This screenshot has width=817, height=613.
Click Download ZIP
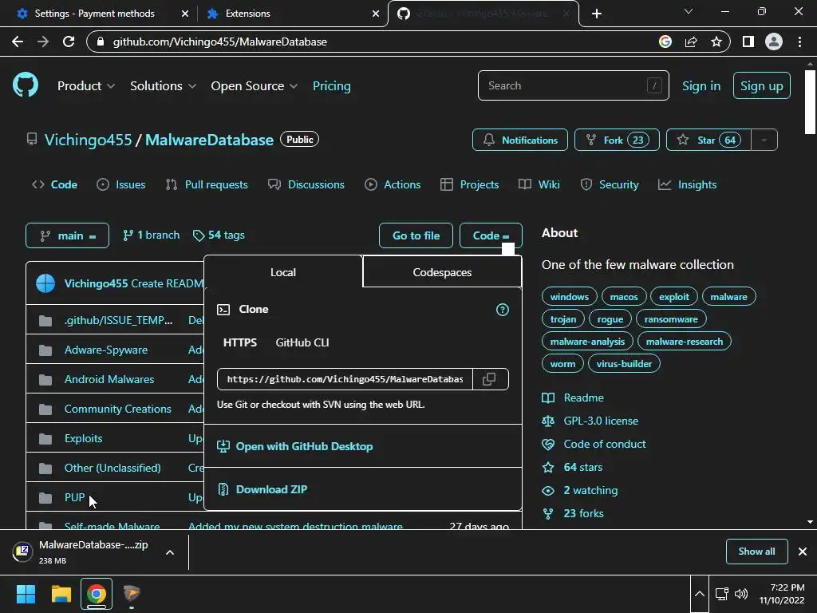tap(271, 489)
